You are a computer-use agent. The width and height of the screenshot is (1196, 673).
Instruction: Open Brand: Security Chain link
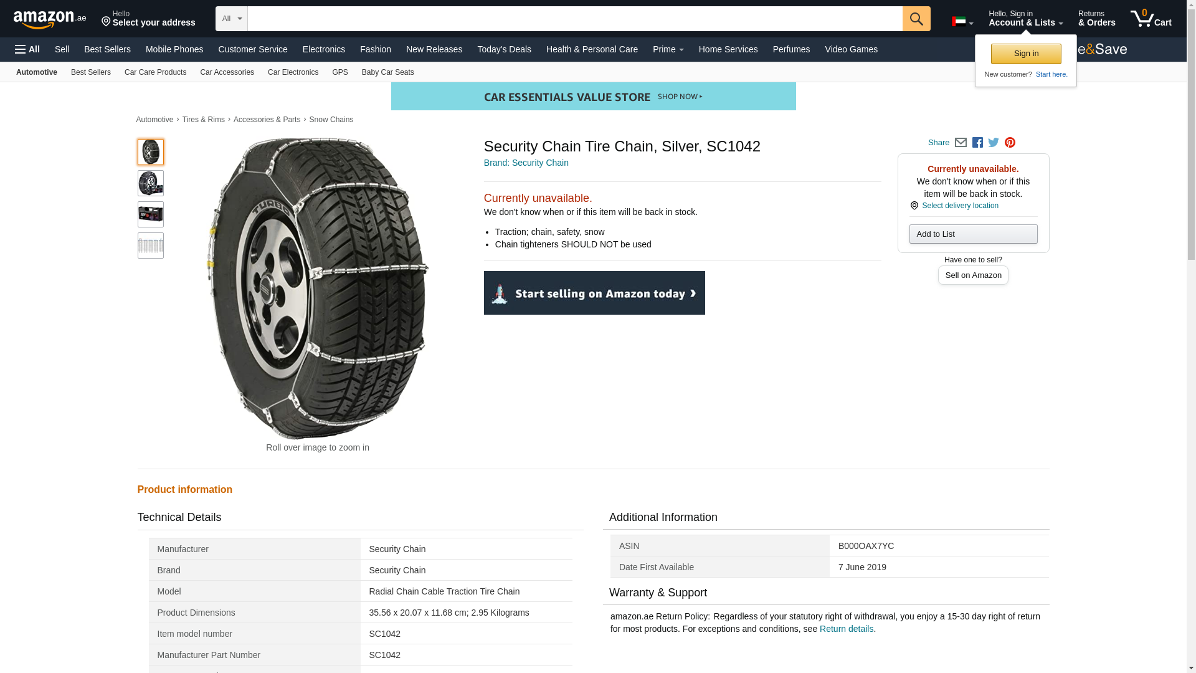526,163
